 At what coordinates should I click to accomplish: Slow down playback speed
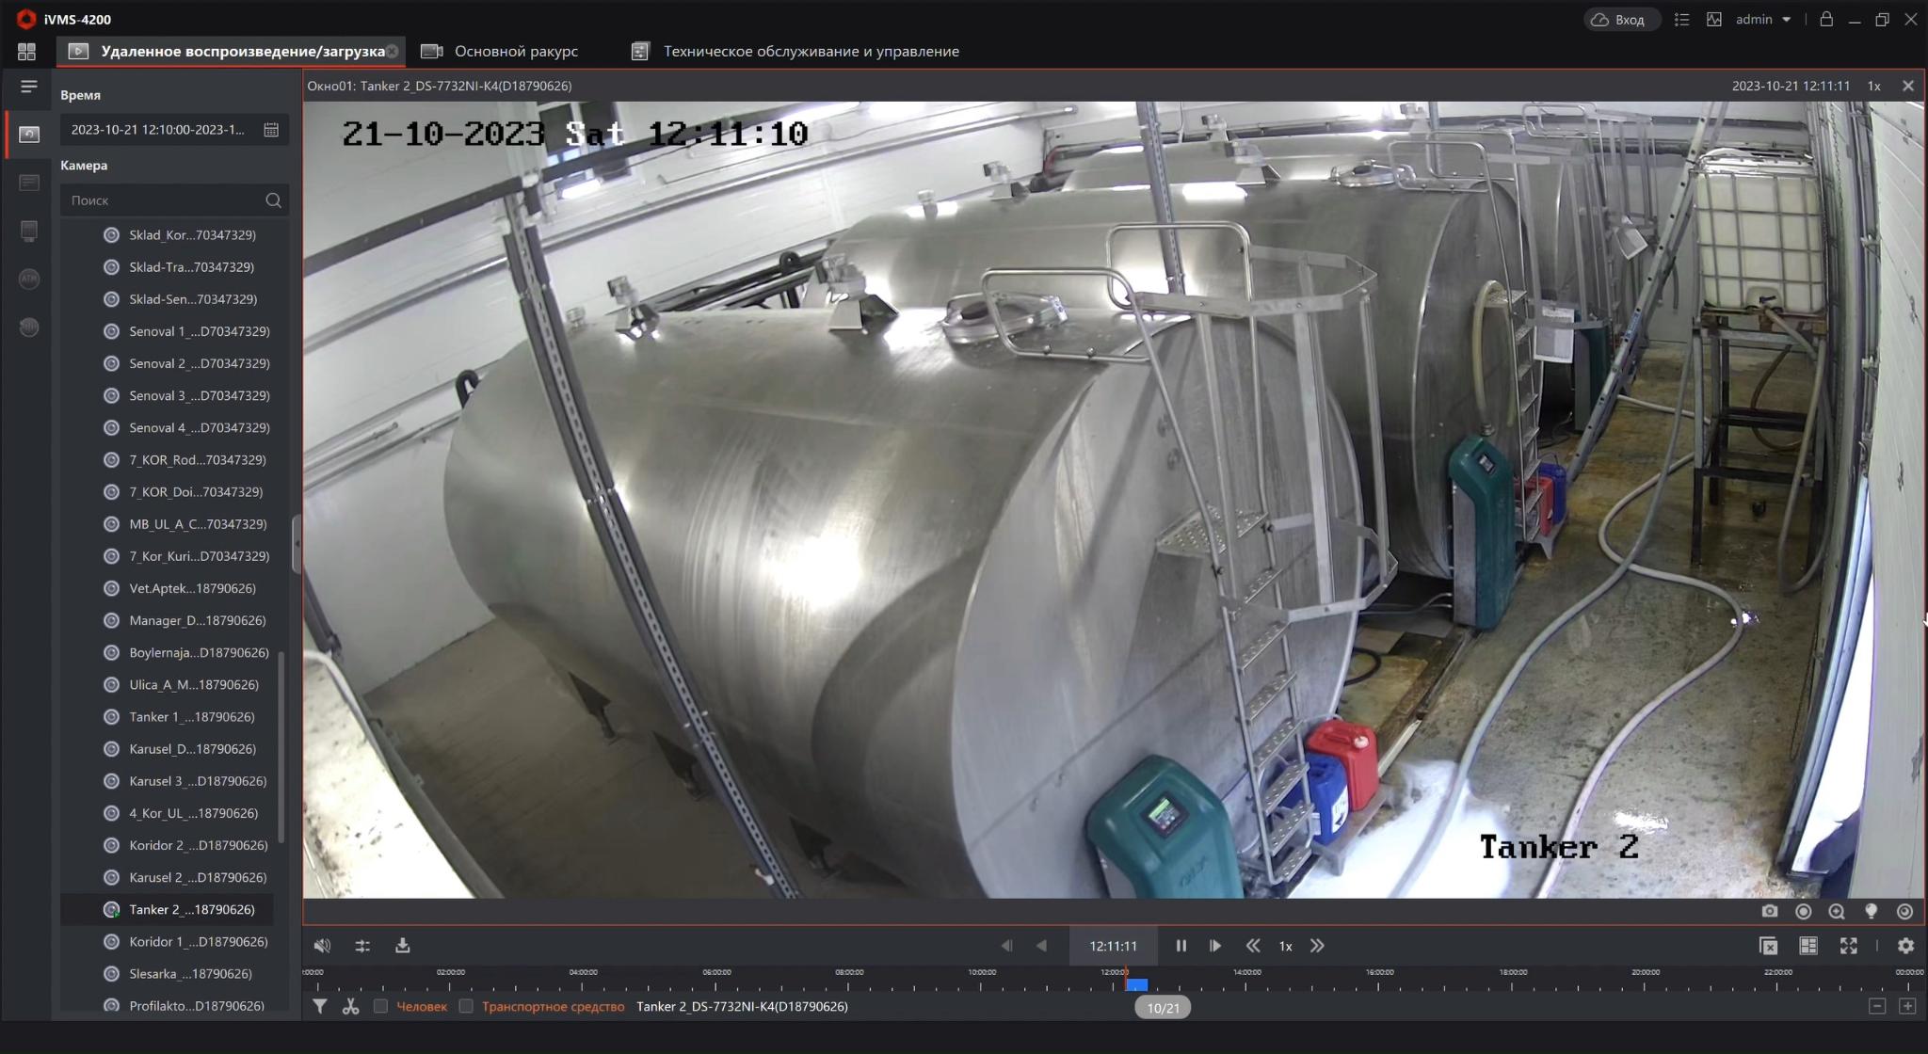1253,946
